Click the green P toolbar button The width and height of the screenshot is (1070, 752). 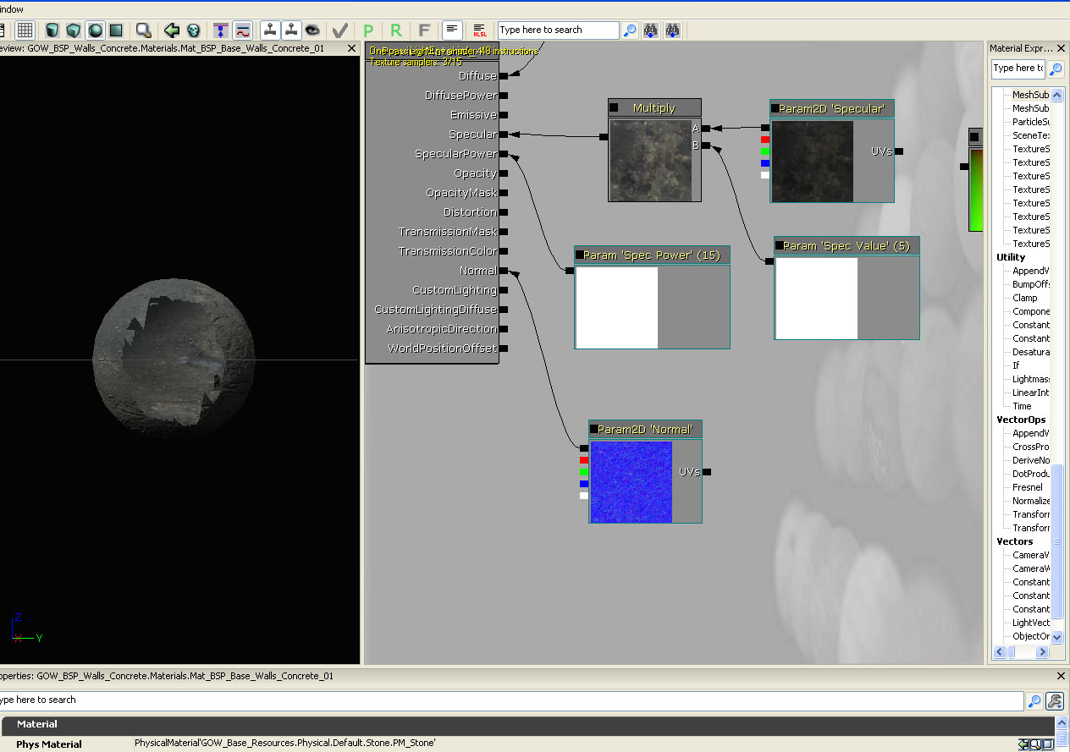point(368,30)
